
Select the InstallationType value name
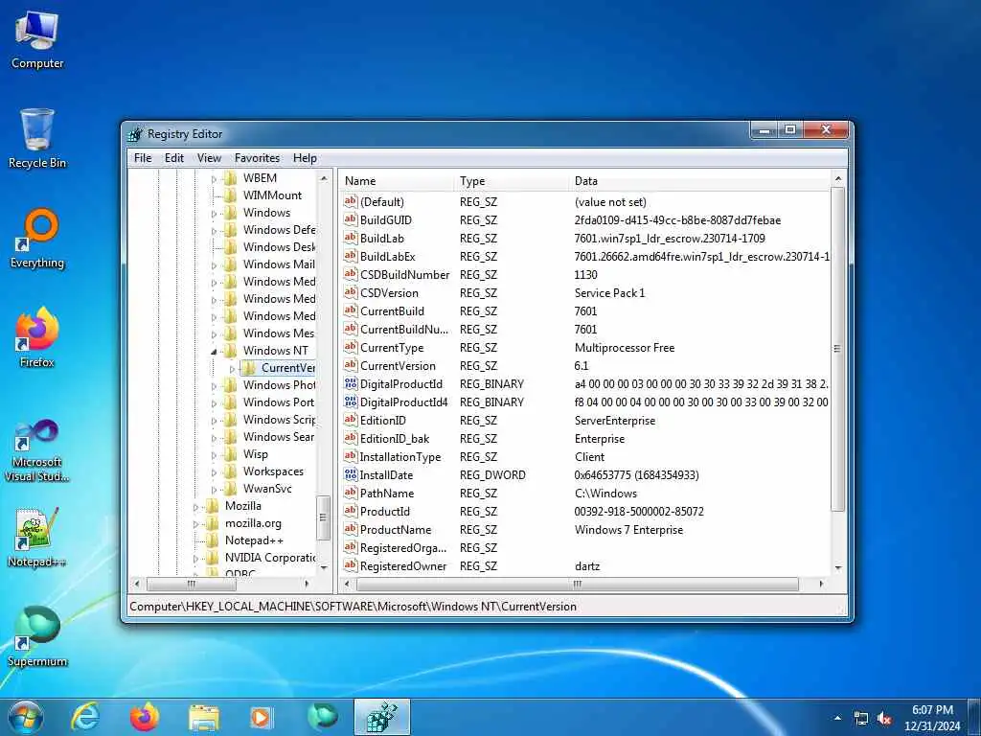[x=399, y=456]
